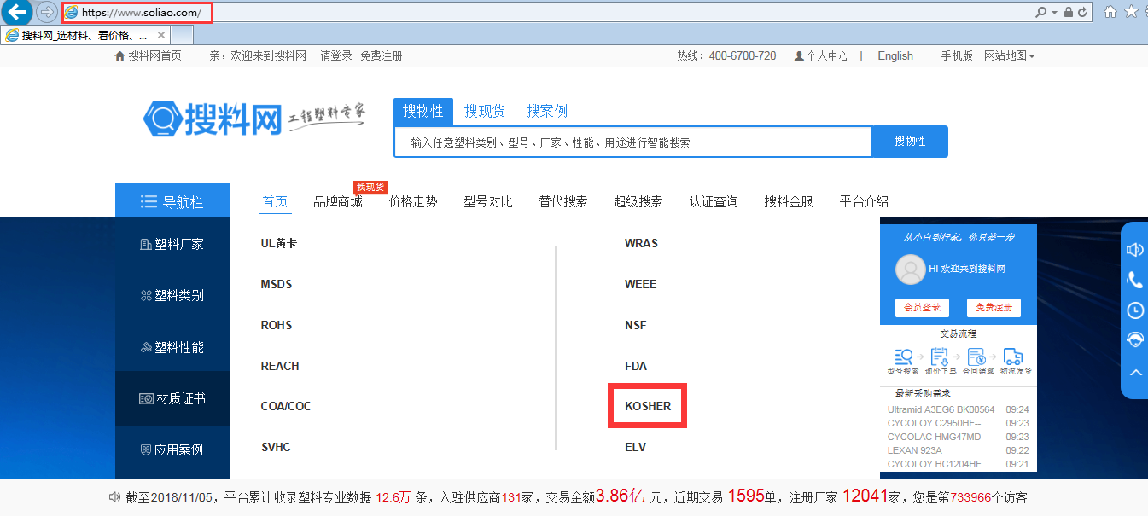Screen dimensions: 1148x516
Task: Switch to the 搜现货 search tab
Action: 485,112
